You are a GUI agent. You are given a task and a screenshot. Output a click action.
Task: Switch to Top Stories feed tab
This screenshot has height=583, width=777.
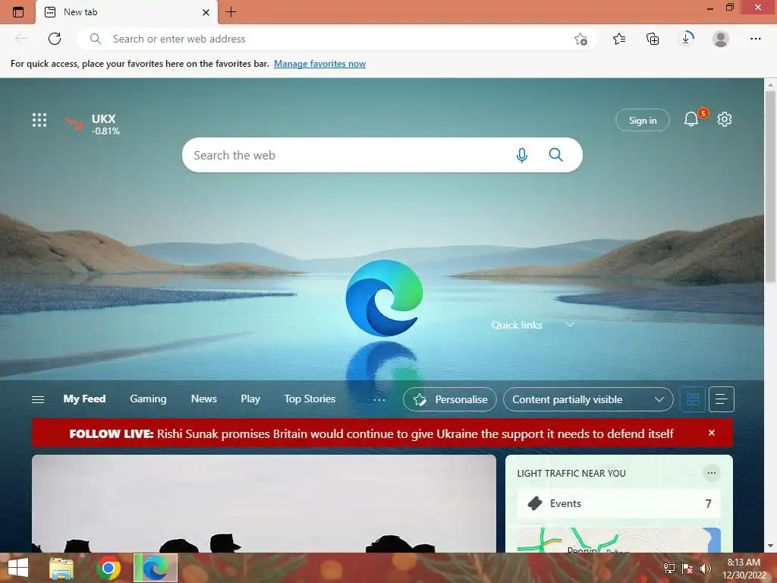pos(310,399)
